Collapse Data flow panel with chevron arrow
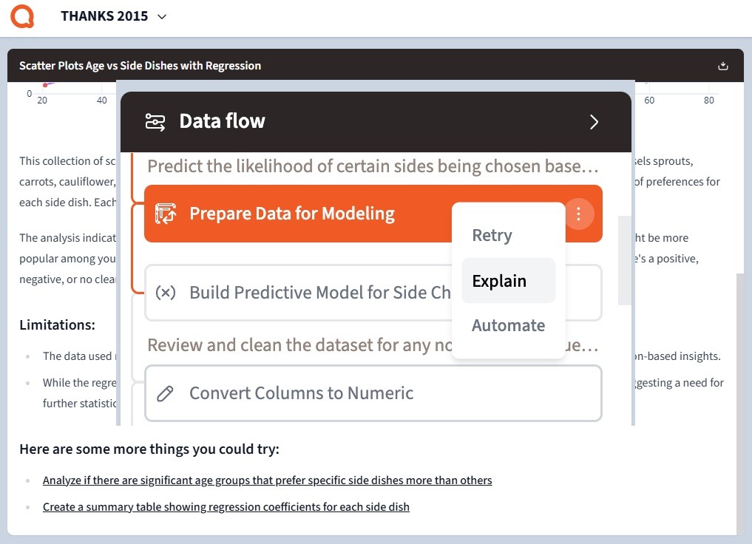 tap(594, 122)
